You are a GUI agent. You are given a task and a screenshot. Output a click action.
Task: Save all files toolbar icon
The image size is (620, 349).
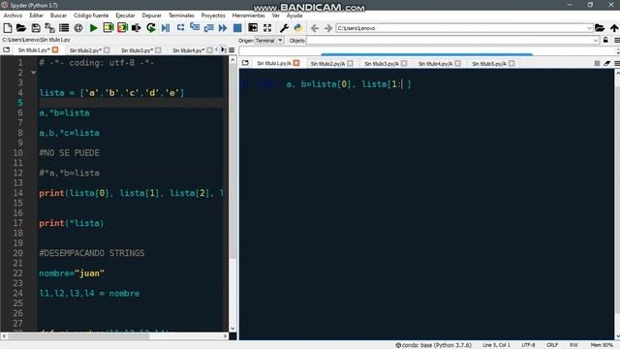point(49,28)
